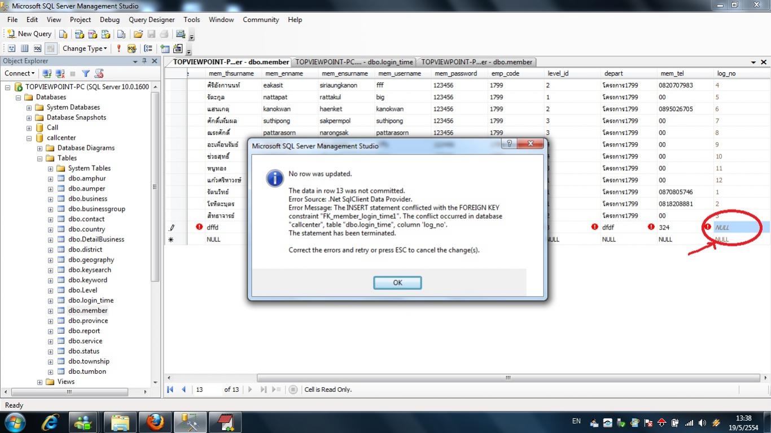Toggle the Show Diagram Pane button

pos(11,48)
